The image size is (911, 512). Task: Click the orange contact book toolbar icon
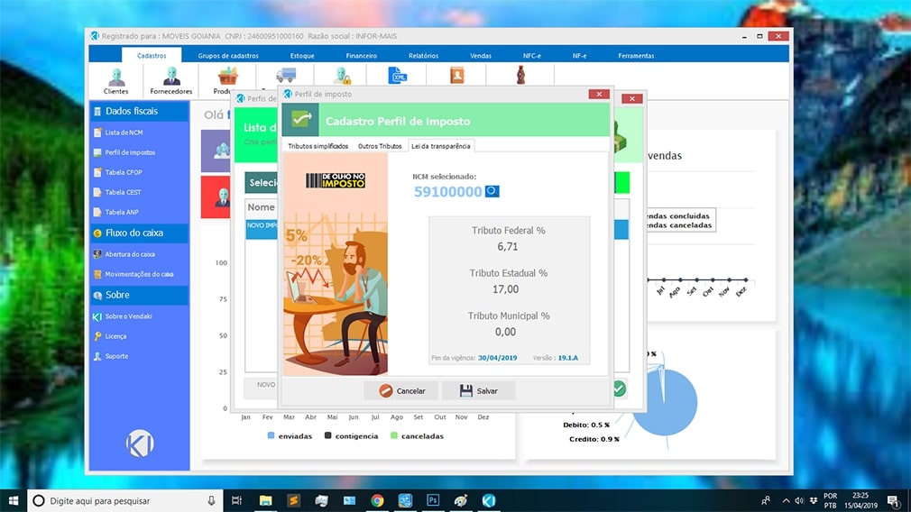pyautogui.click(x=456, y=76)
